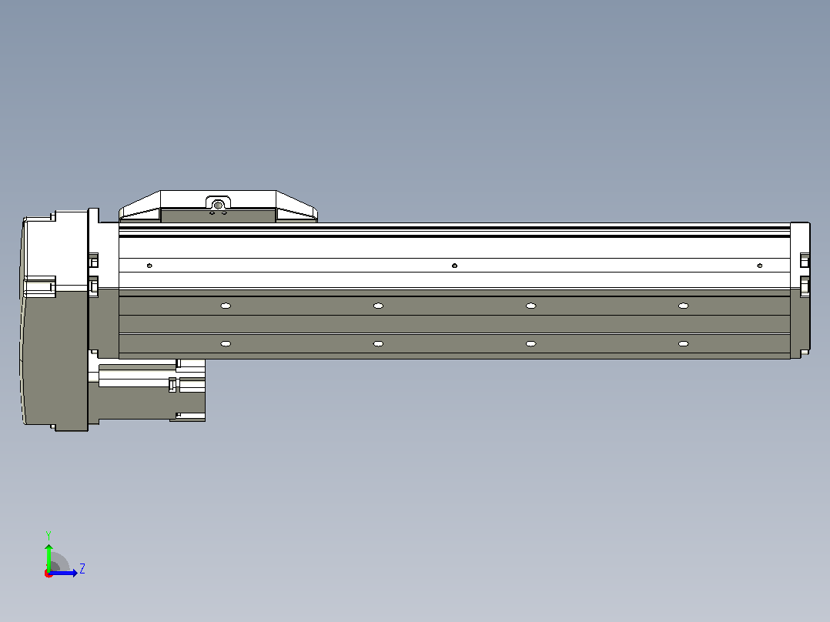Select the carriage block on top of the rail
Image resolution: width=830 pixels, height=622 pixels.
point(218,206)
